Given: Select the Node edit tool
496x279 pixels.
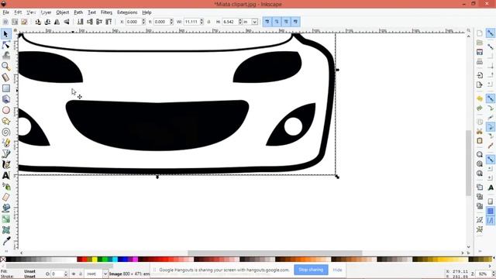Looking at the screenshot, I should coord(5,45).
